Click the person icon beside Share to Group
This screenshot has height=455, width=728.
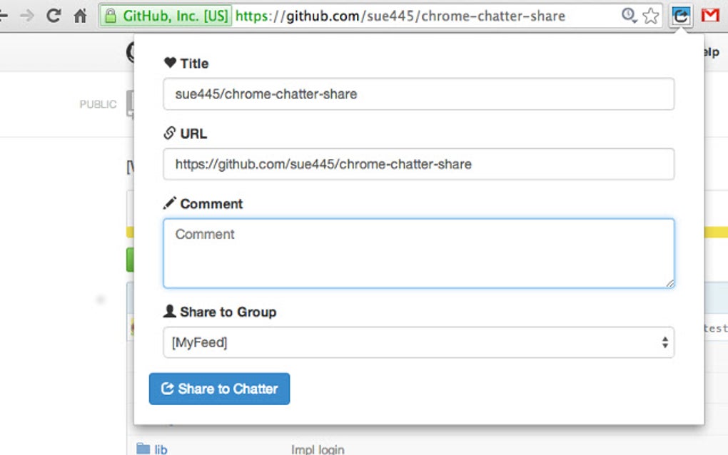(x=170, y=312)
